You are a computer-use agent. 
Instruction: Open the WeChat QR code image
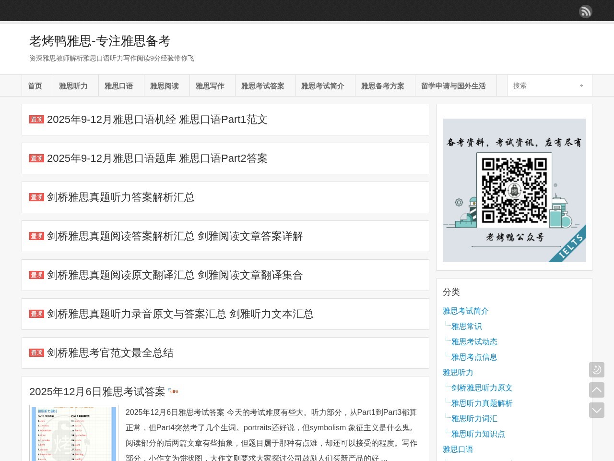(x=514, y=190)
